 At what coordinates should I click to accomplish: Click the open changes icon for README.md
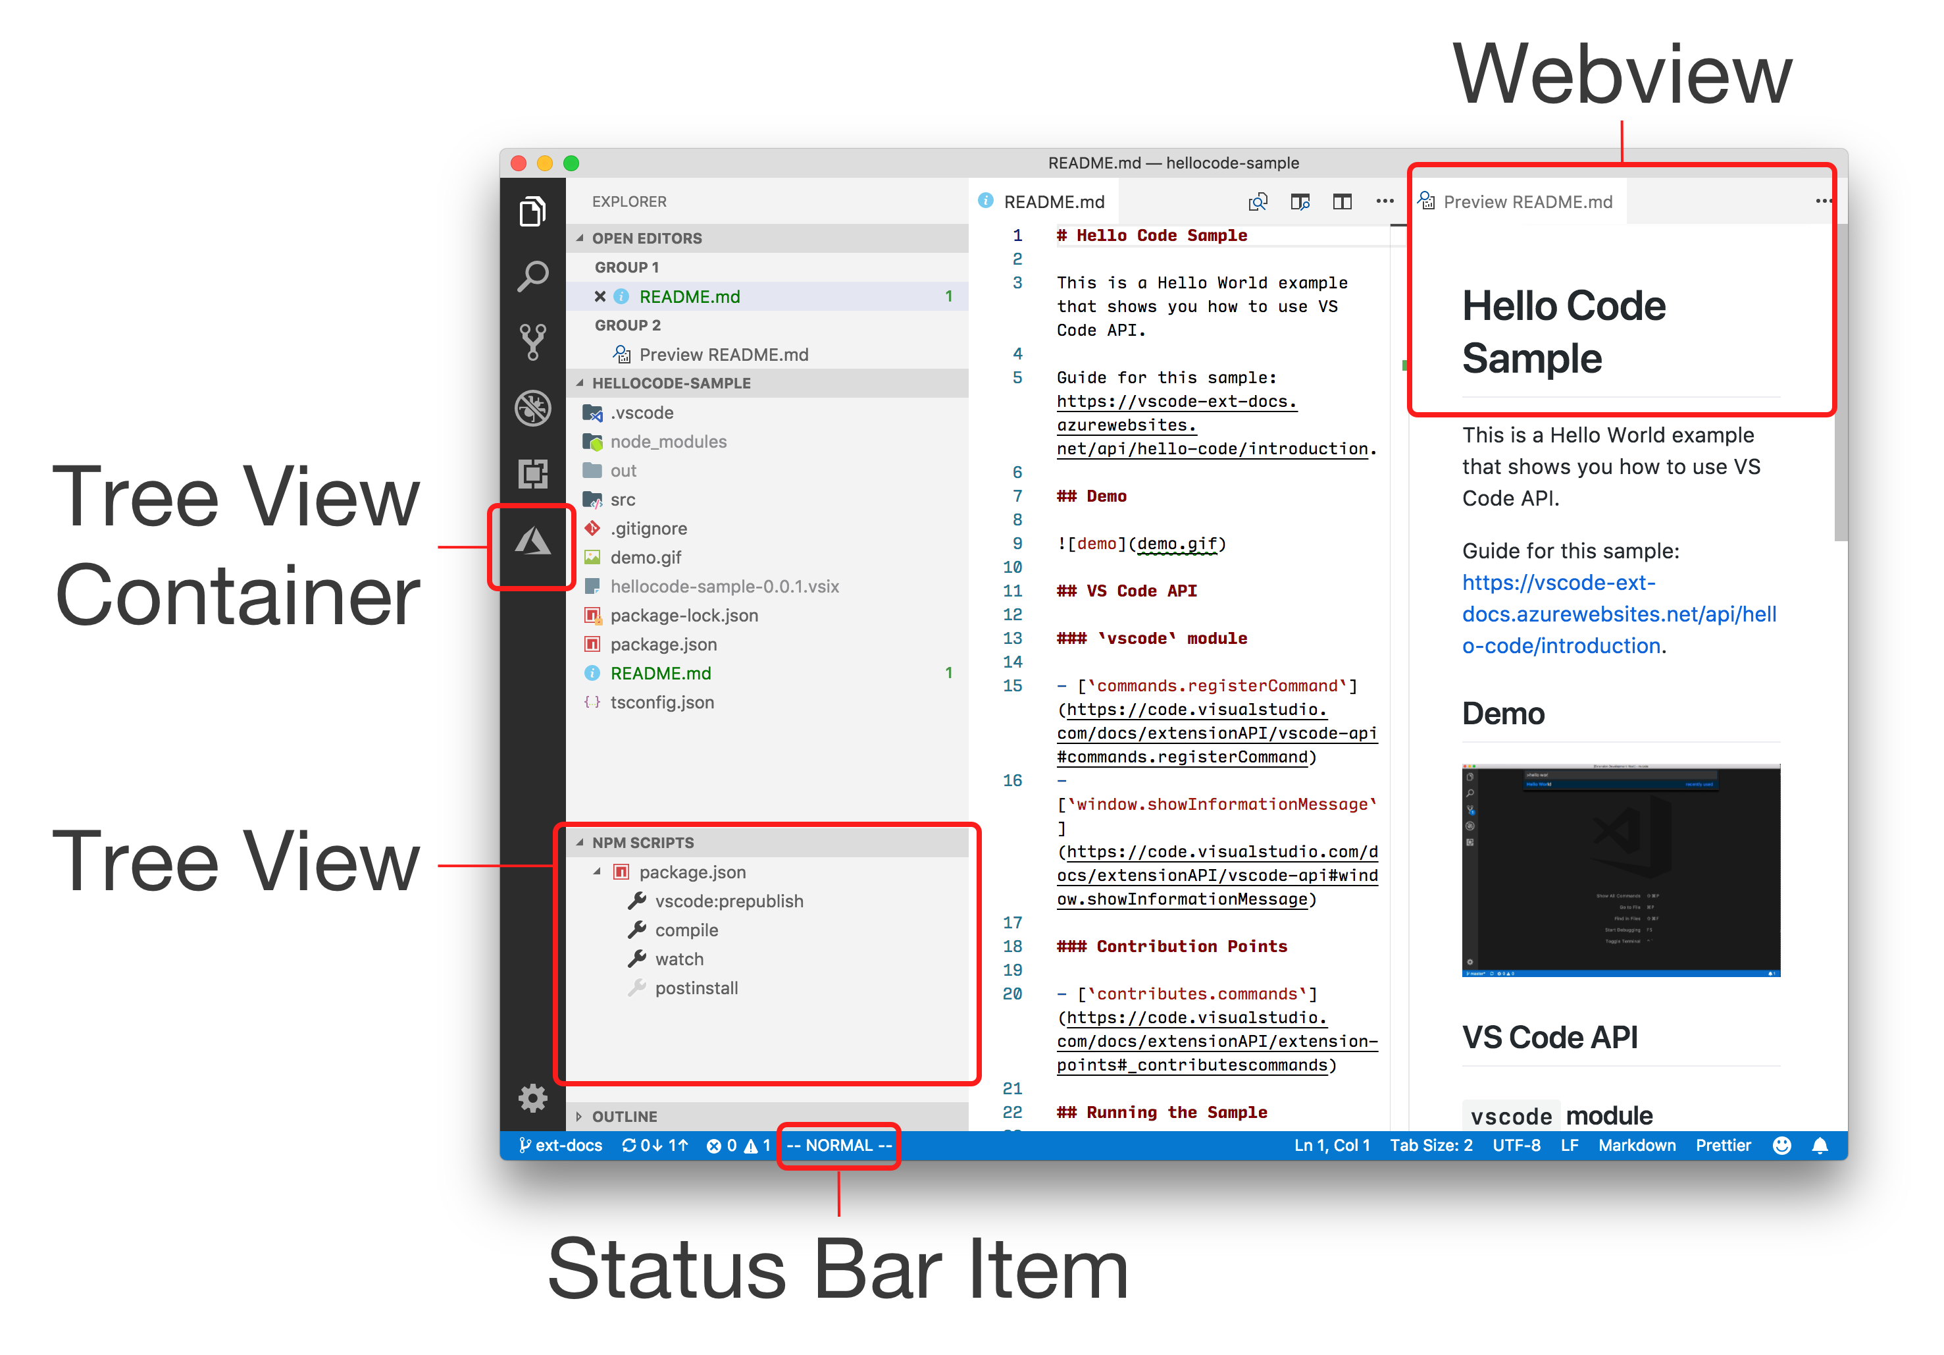[1257, 199]
